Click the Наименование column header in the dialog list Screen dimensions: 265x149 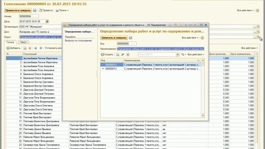tap(162, 60)
